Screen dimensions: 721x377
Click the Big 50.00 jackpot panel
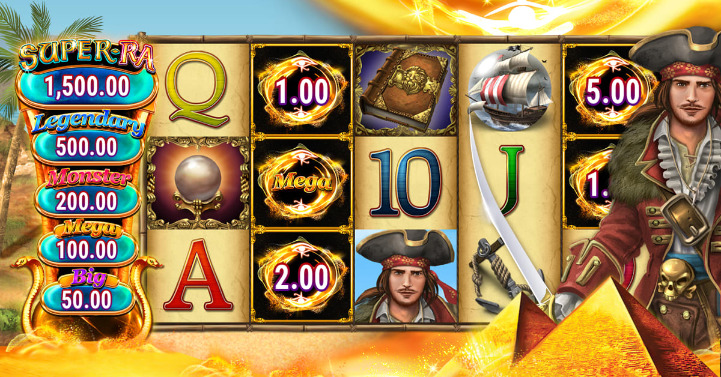tap(88, 292)
